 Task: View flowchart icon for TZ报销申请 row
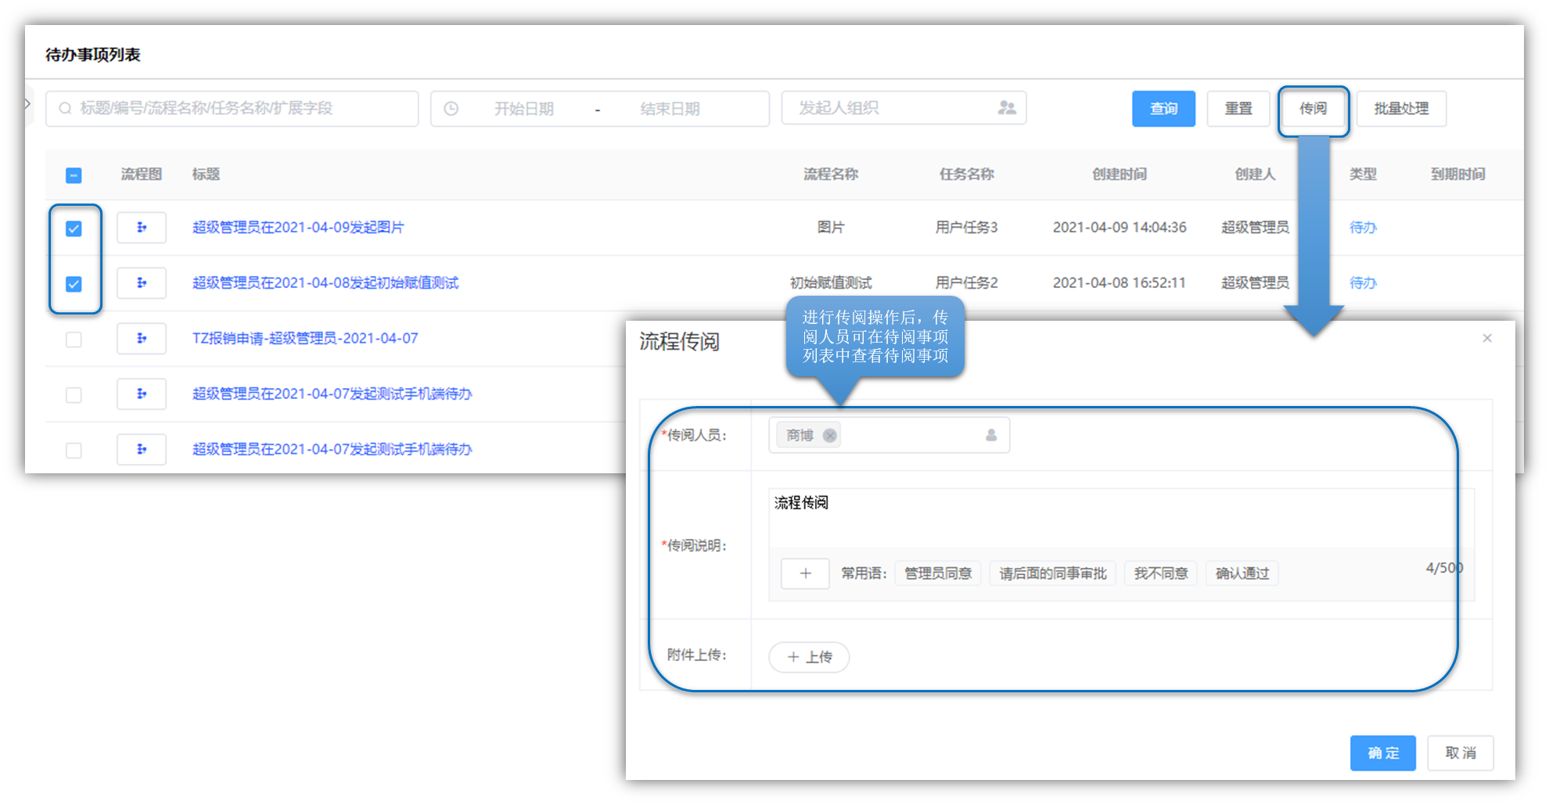click(x=142, y=339)
